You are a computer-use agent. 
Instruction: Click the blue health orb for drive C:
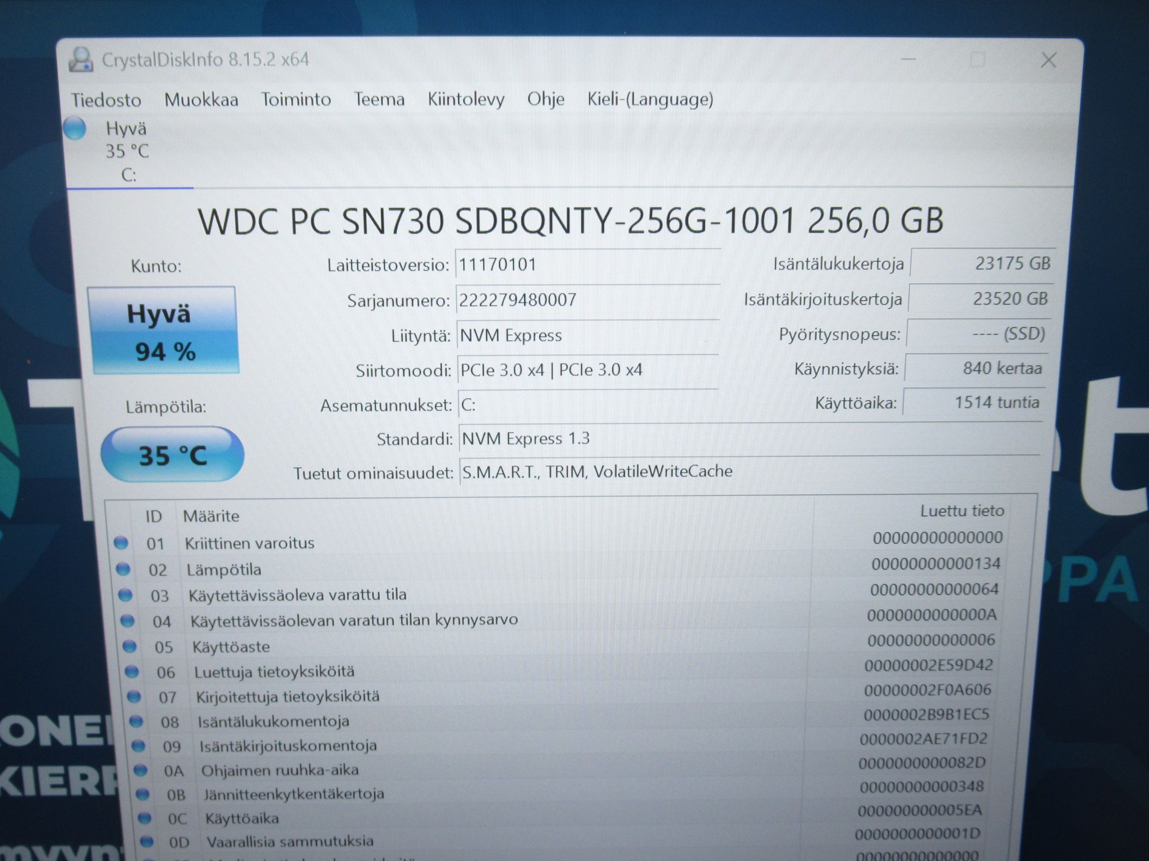coord(75,128)
